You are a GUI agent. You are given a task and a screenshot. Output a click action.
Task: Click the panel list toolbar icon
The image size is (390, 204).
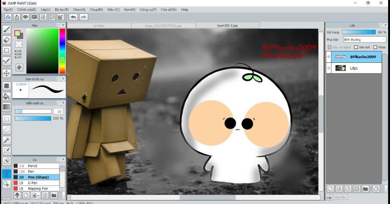52,17
